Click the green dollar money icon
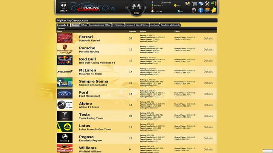 tap(152, 6)
